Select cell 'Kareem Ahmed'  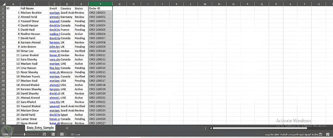pos(35,42)
